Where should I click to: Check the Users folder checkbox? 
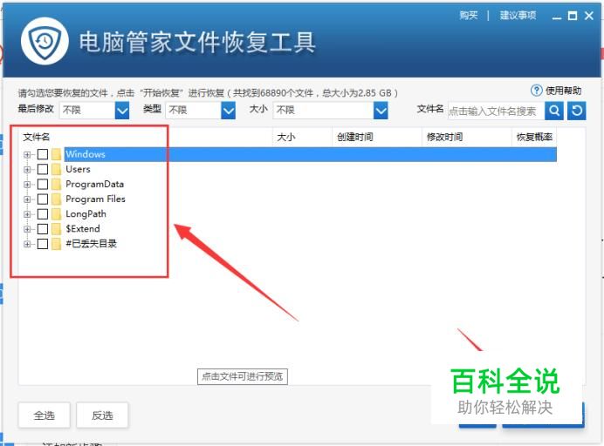click(x=43, y=169)
